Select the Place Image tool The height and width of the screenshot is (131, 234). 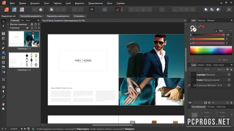click(3, 67)
